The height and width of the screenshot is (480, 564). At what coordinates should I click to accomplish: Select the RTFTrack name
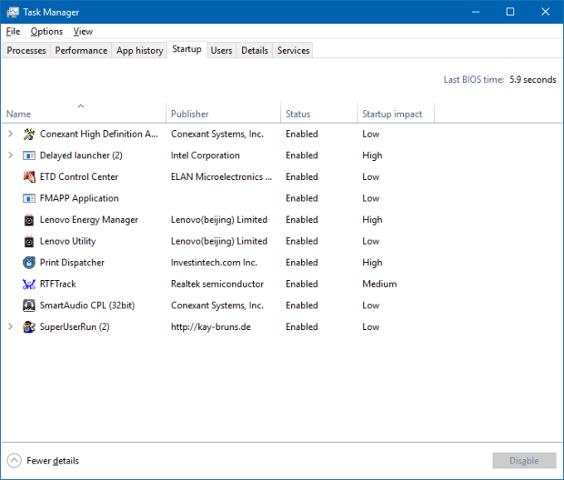tap(58, 284)
